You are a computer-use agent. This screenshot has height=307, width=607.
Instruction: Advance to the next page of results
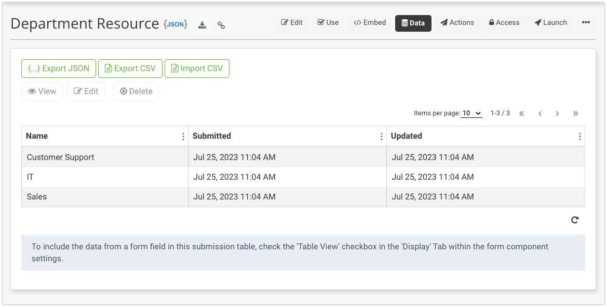click(557, 113)
